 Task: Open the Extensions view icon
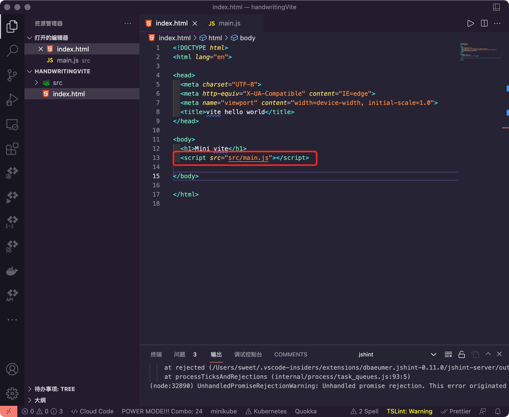(x=12, y=149)
